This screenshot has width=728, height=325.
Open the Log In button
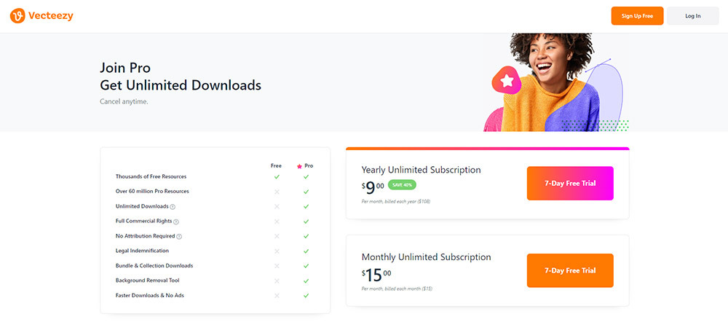tap(693, 16)
